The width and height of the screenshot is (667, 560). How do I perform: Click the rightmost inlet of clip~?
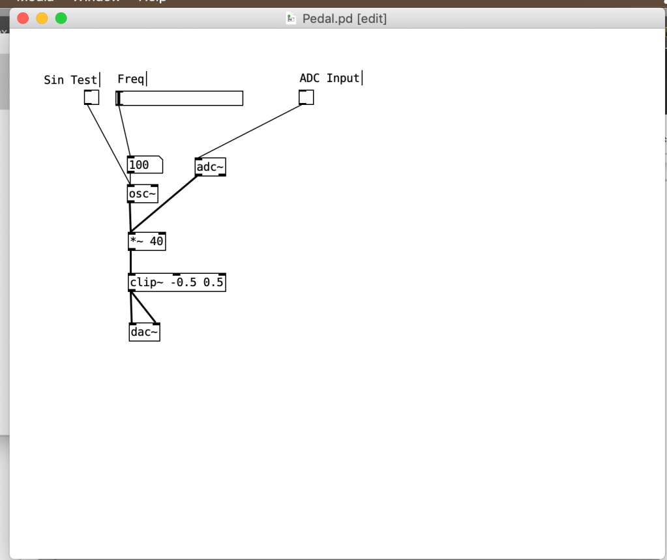[222, 275]
